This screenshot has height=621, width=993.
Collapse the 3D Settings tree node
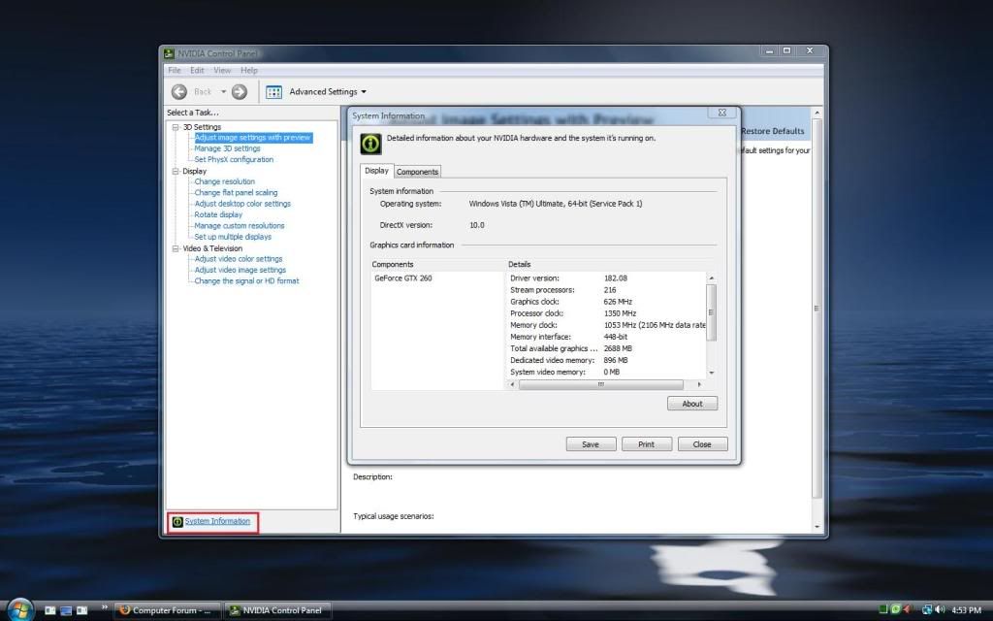[176, 127]
